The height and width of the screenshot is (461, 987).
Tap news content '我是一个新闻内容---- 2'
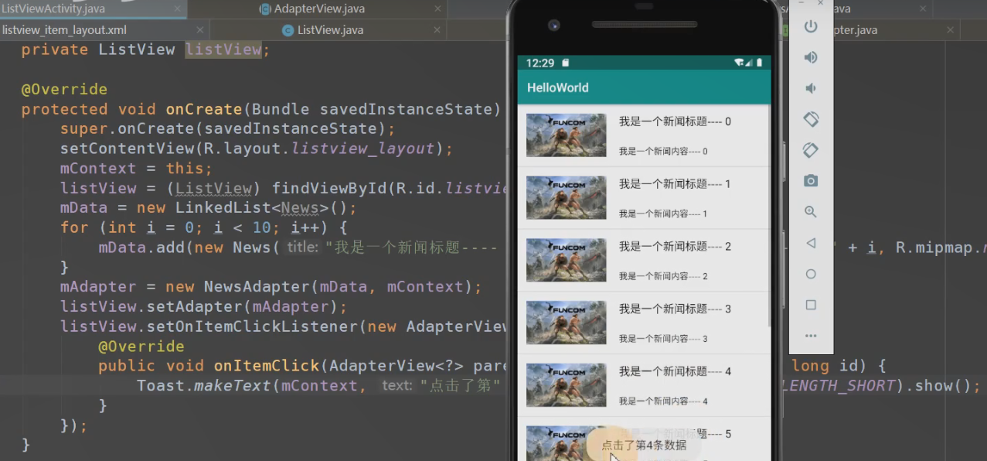tap(663, 277)
